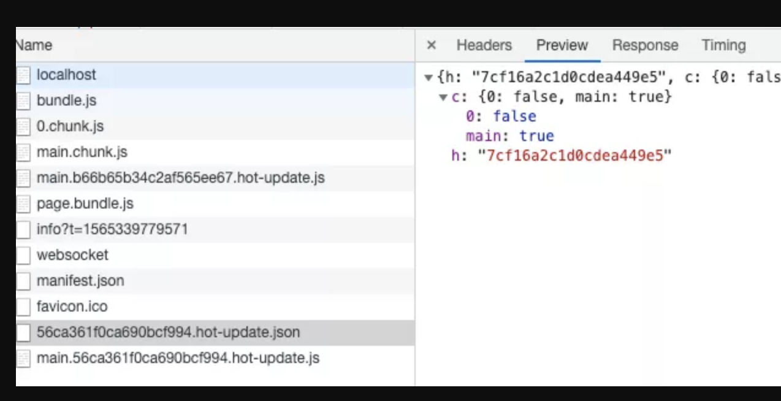
Task: Select main.b66b65b34c2af565ee67.hot-update.js request
Action: pyautogui.click(x=180, y=178)
